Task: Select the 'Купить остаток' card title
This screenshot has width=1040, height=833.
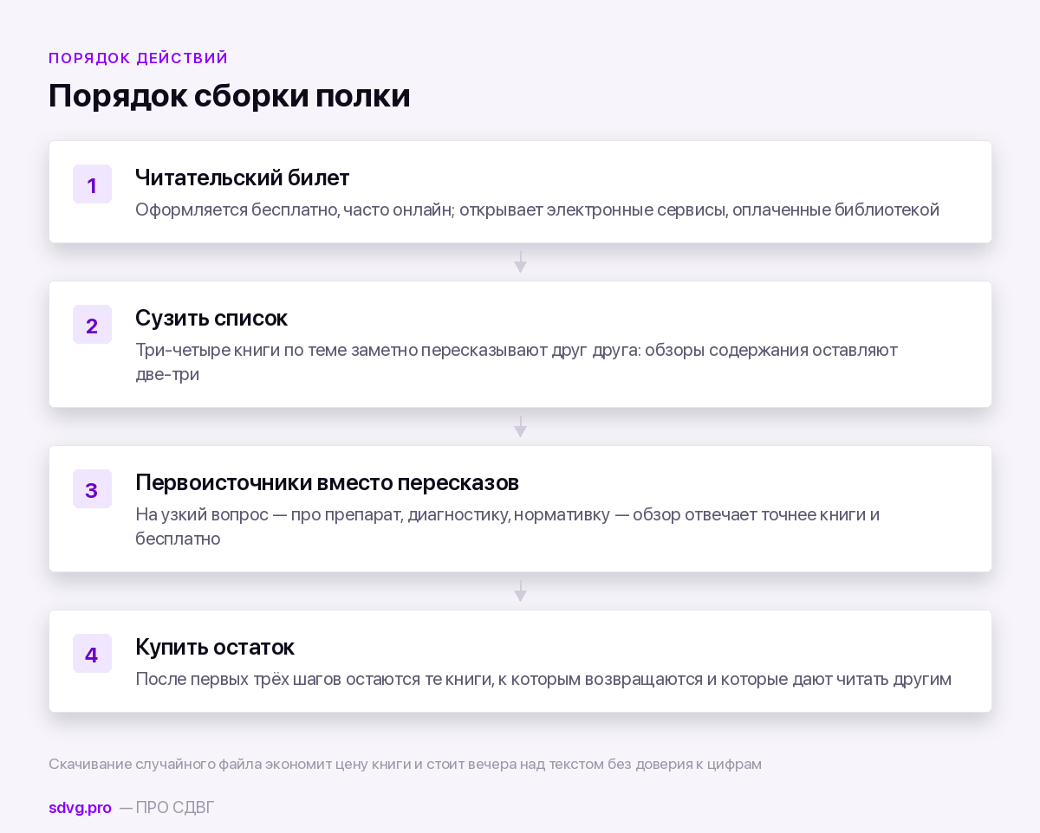Action: [x=215, y=647]
